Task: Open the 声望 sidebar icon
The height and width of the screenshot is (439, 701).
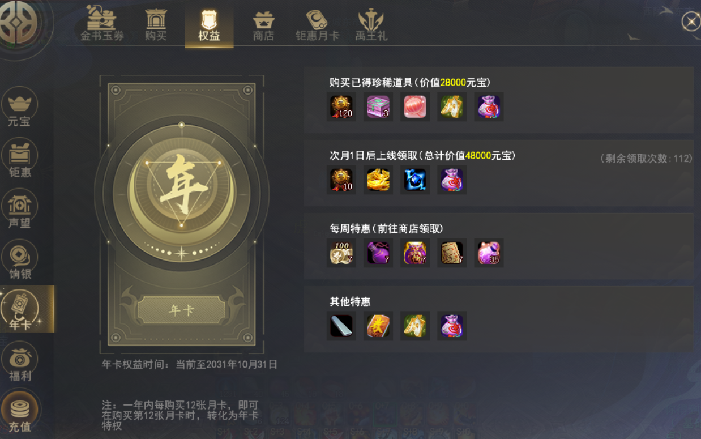Action: pos(20,209)
